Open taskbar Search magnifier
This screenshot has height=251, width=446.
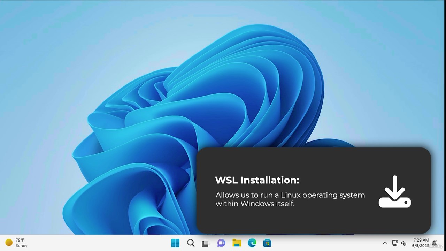point(191,243)
